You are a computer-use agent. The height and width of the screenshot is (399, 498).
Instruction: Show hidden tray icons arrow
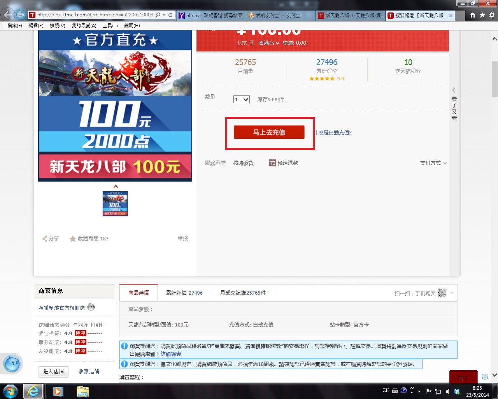(419, 391)
